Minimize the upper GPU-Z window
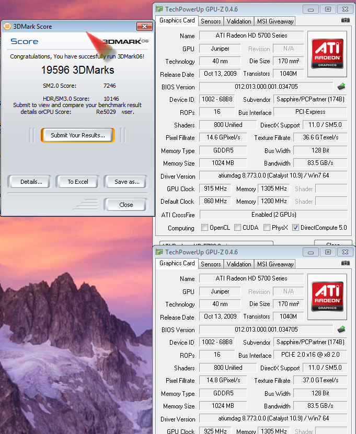The height and width of the screenshot is (434, 356). click(x=311, y=9)
